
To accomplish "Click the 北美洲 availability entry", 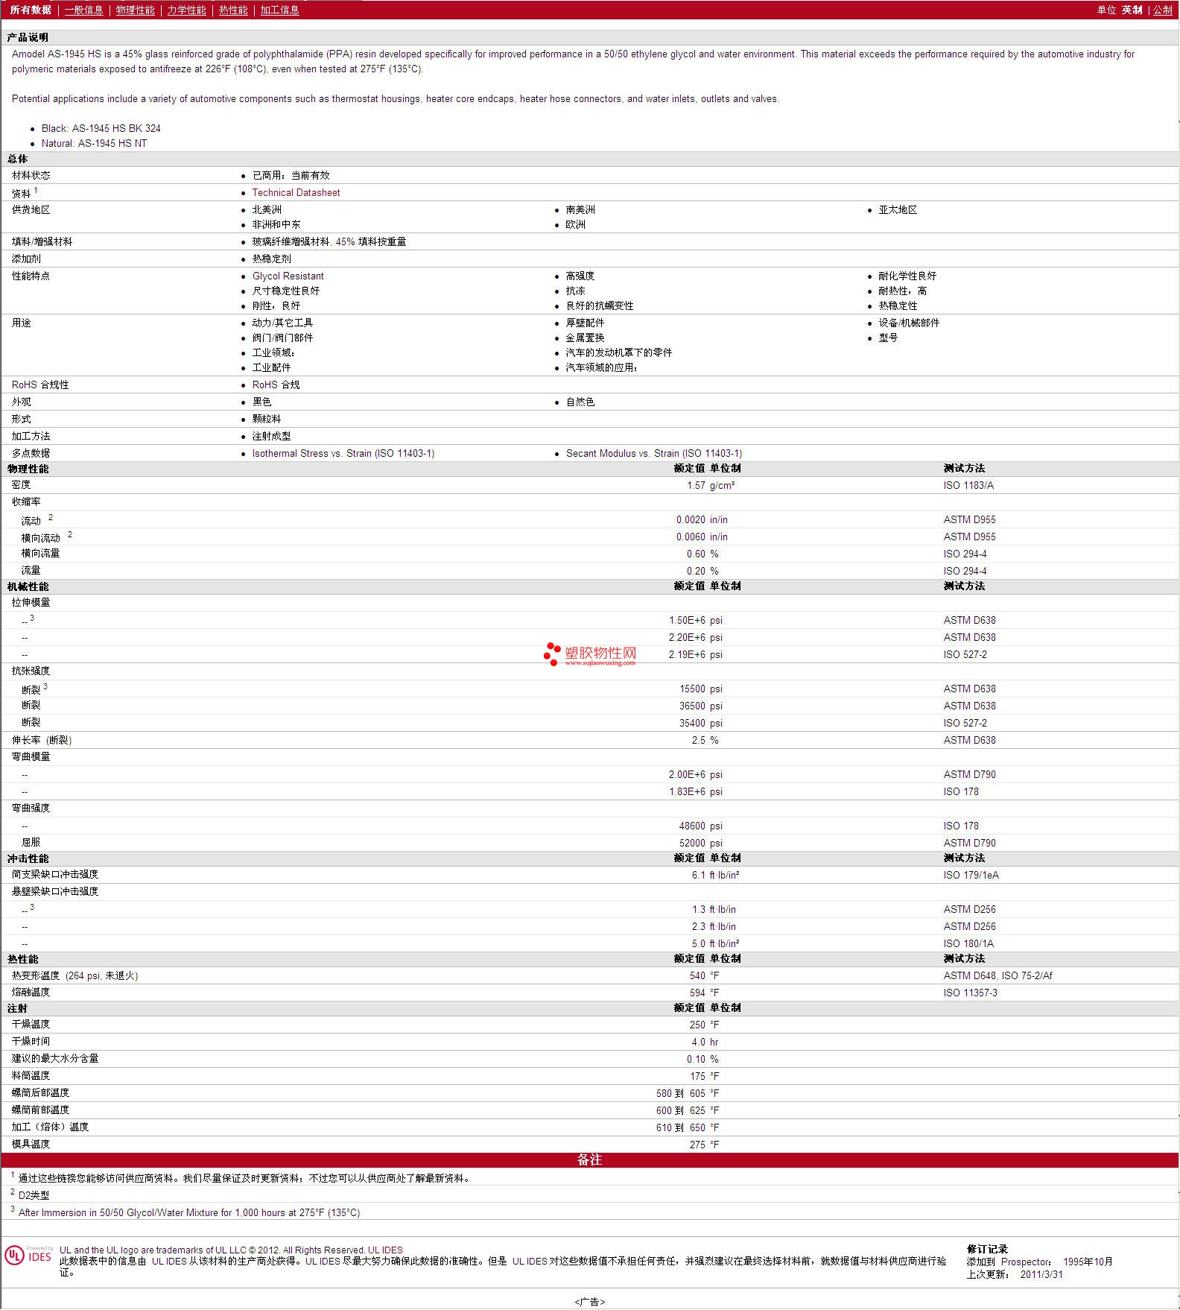I will coord(267,209).
